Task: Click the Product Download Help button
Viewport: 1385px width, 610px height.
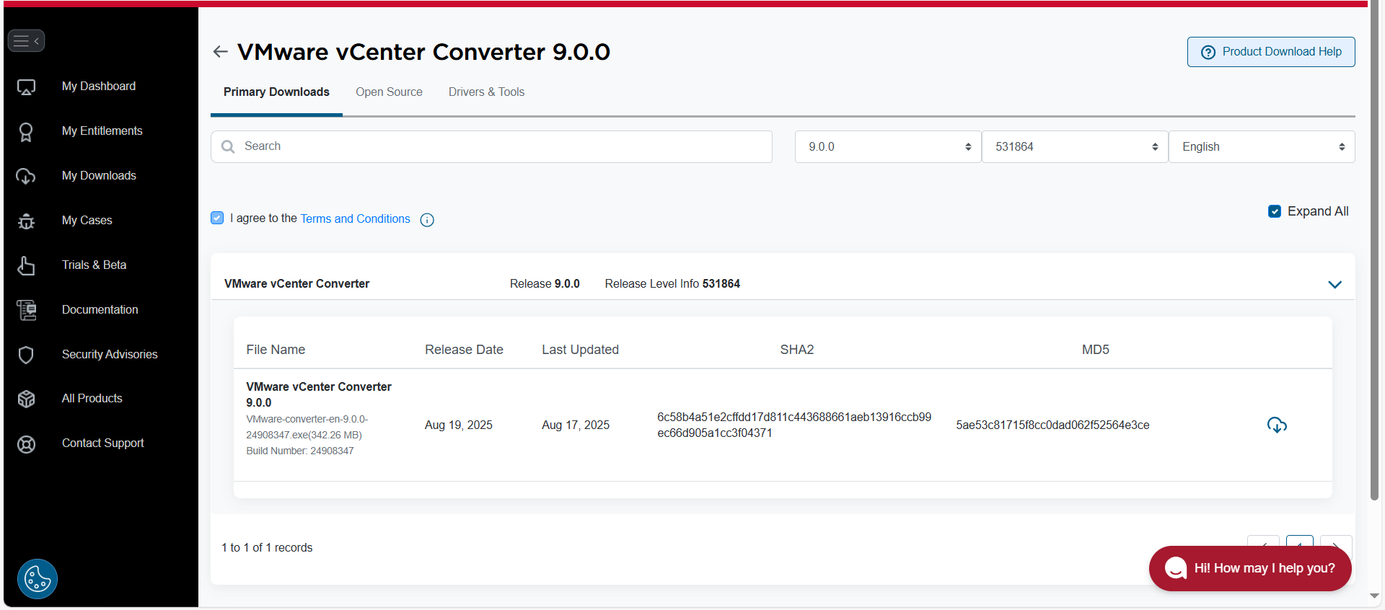Action: 1270,52
